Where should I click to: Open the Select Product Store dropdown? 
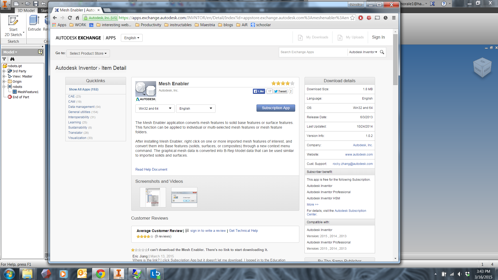pos(88,53)
